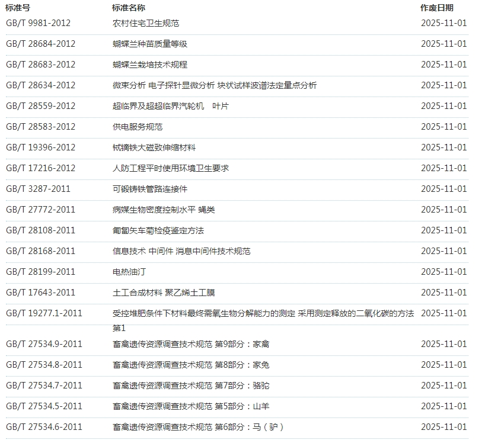485x440 pixels.
Task: Click the 标准名称 column header
Action: pyautogui.click(x=129, y=8)
